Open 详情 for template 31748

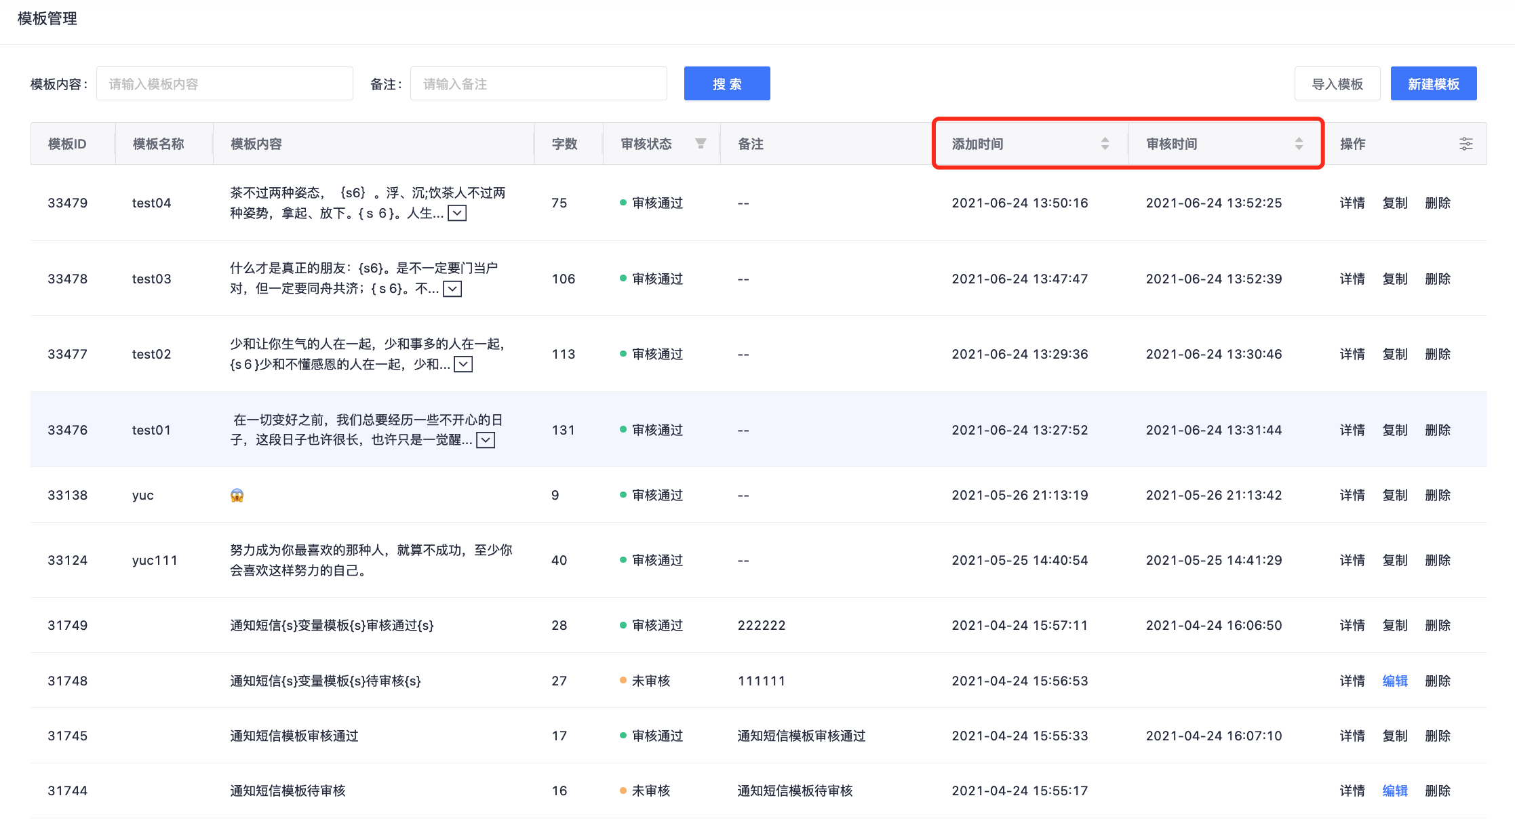pos(1352,681)
